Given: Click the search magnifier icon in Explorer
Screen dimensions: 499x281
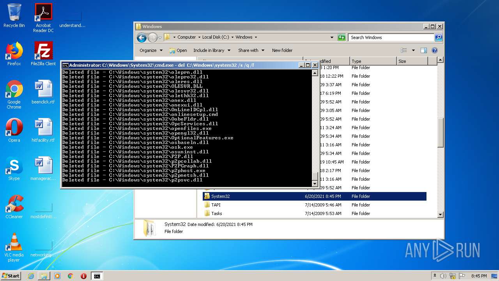Looking at the screenshot, I should click(x=438, y=37).
